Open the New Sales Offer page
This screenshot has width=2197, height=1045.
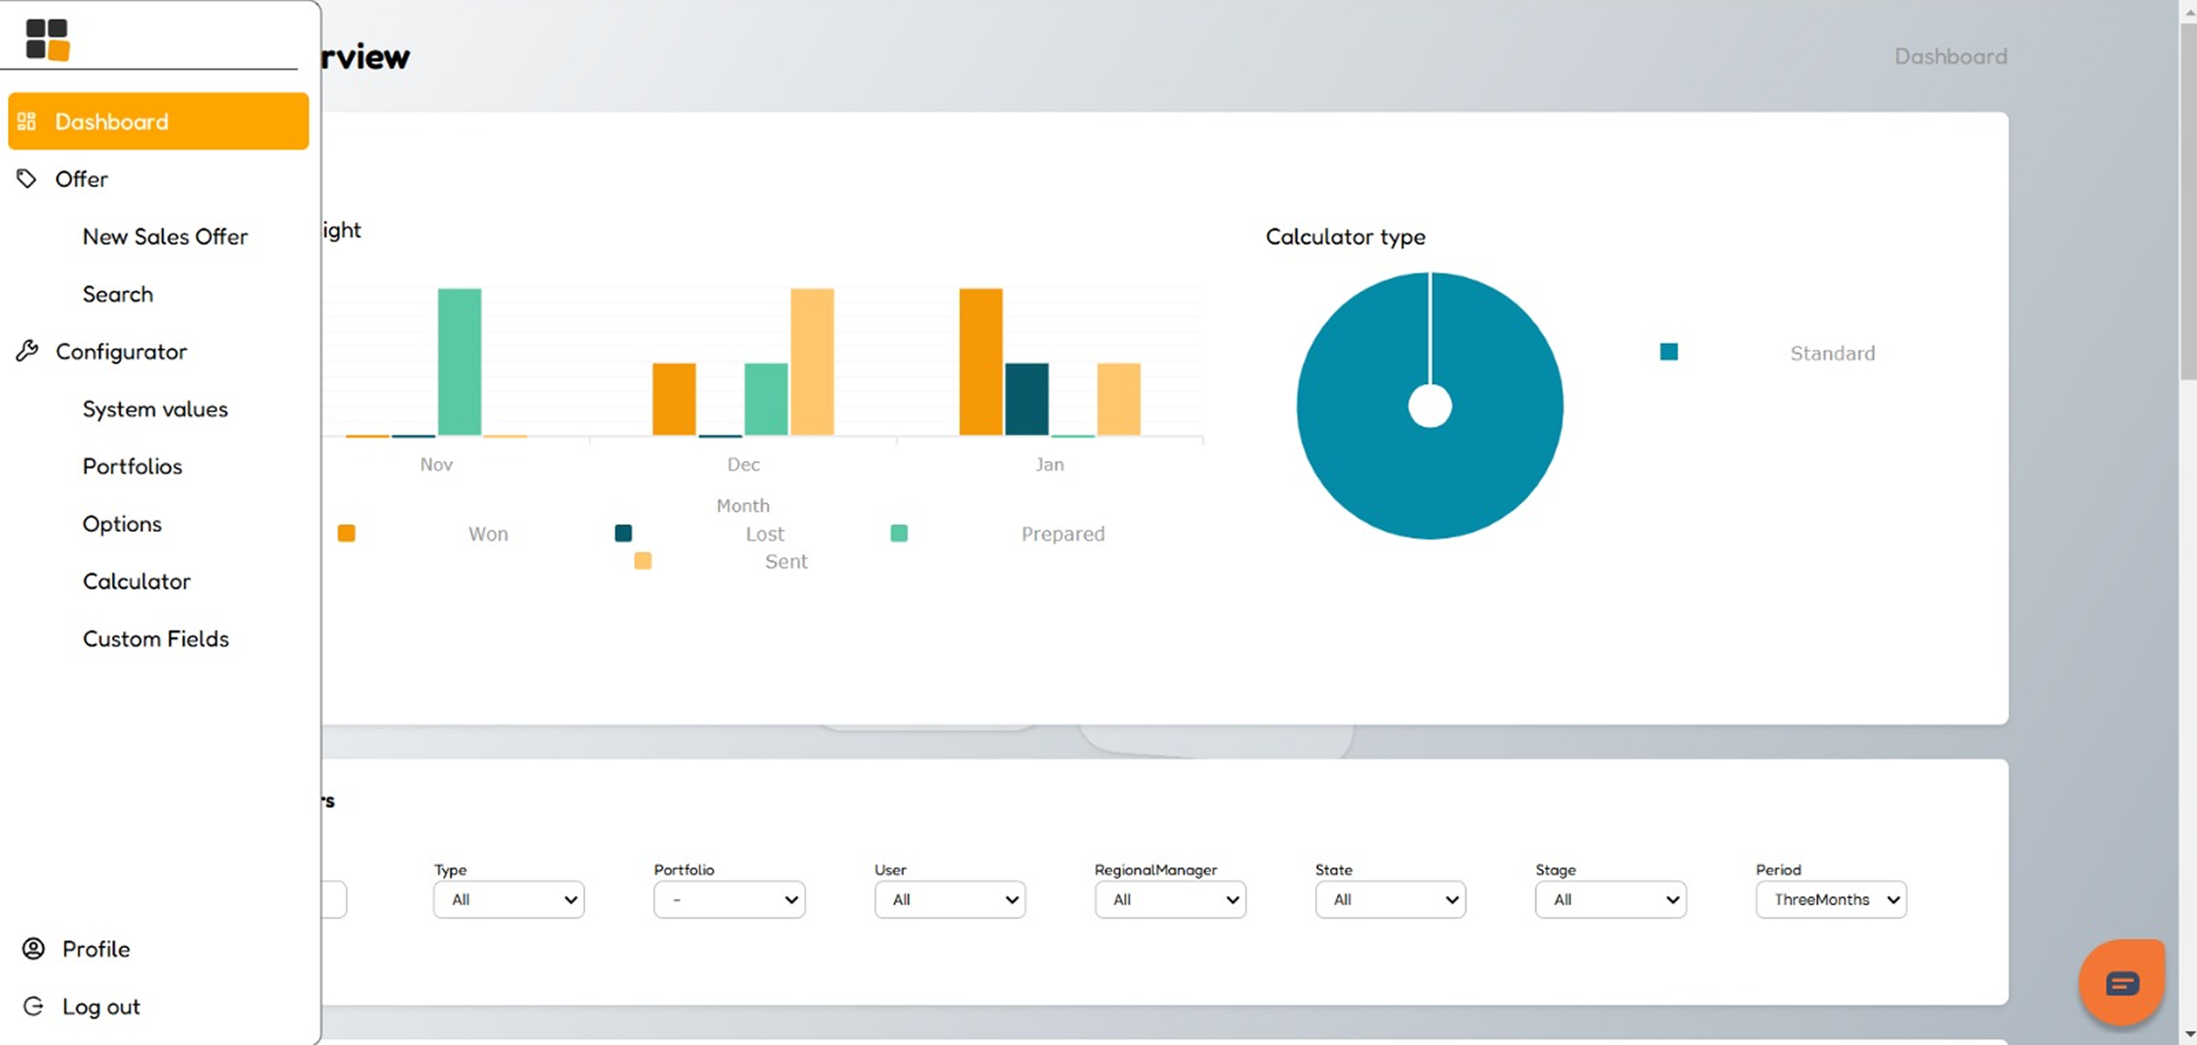pos(165,236)
